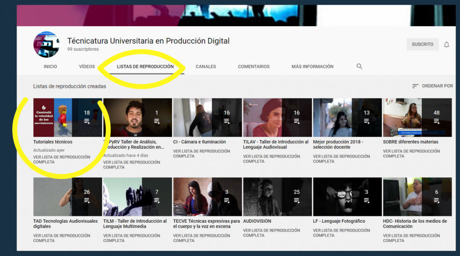Open the ORDENAR POR sort dropdown

(433, 86)
